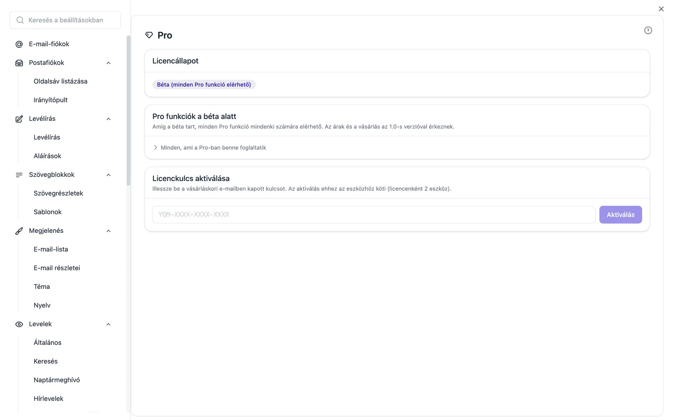This screenshot has width=673, height=420.
Task: Click the help question mark icon
Action: tap(648, 30)
